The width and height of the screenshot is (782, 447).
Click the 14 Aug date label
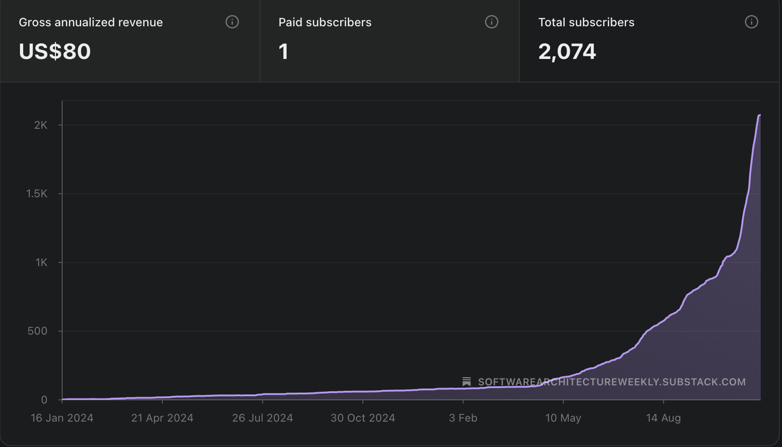coord(663,418)
